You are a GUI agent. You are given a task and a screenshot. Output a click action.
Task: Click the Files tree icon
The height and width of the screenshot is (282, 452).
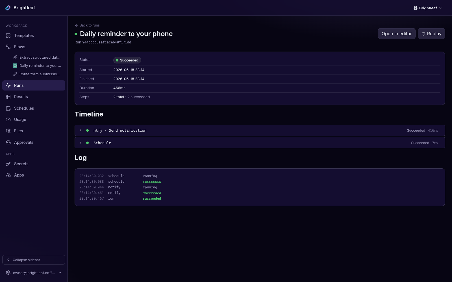(8, 131)
